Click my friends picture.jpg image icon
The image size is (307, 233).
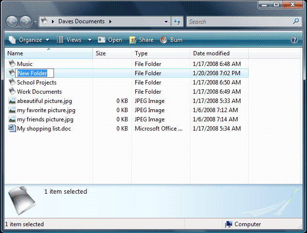(12, 119)
